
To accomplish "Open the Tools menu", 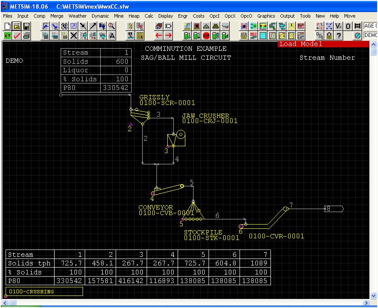I will tap(305, 16).
